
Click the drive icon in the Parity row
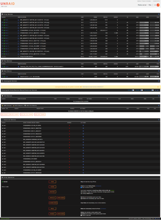pyautogui.click(x=18, y=20)
